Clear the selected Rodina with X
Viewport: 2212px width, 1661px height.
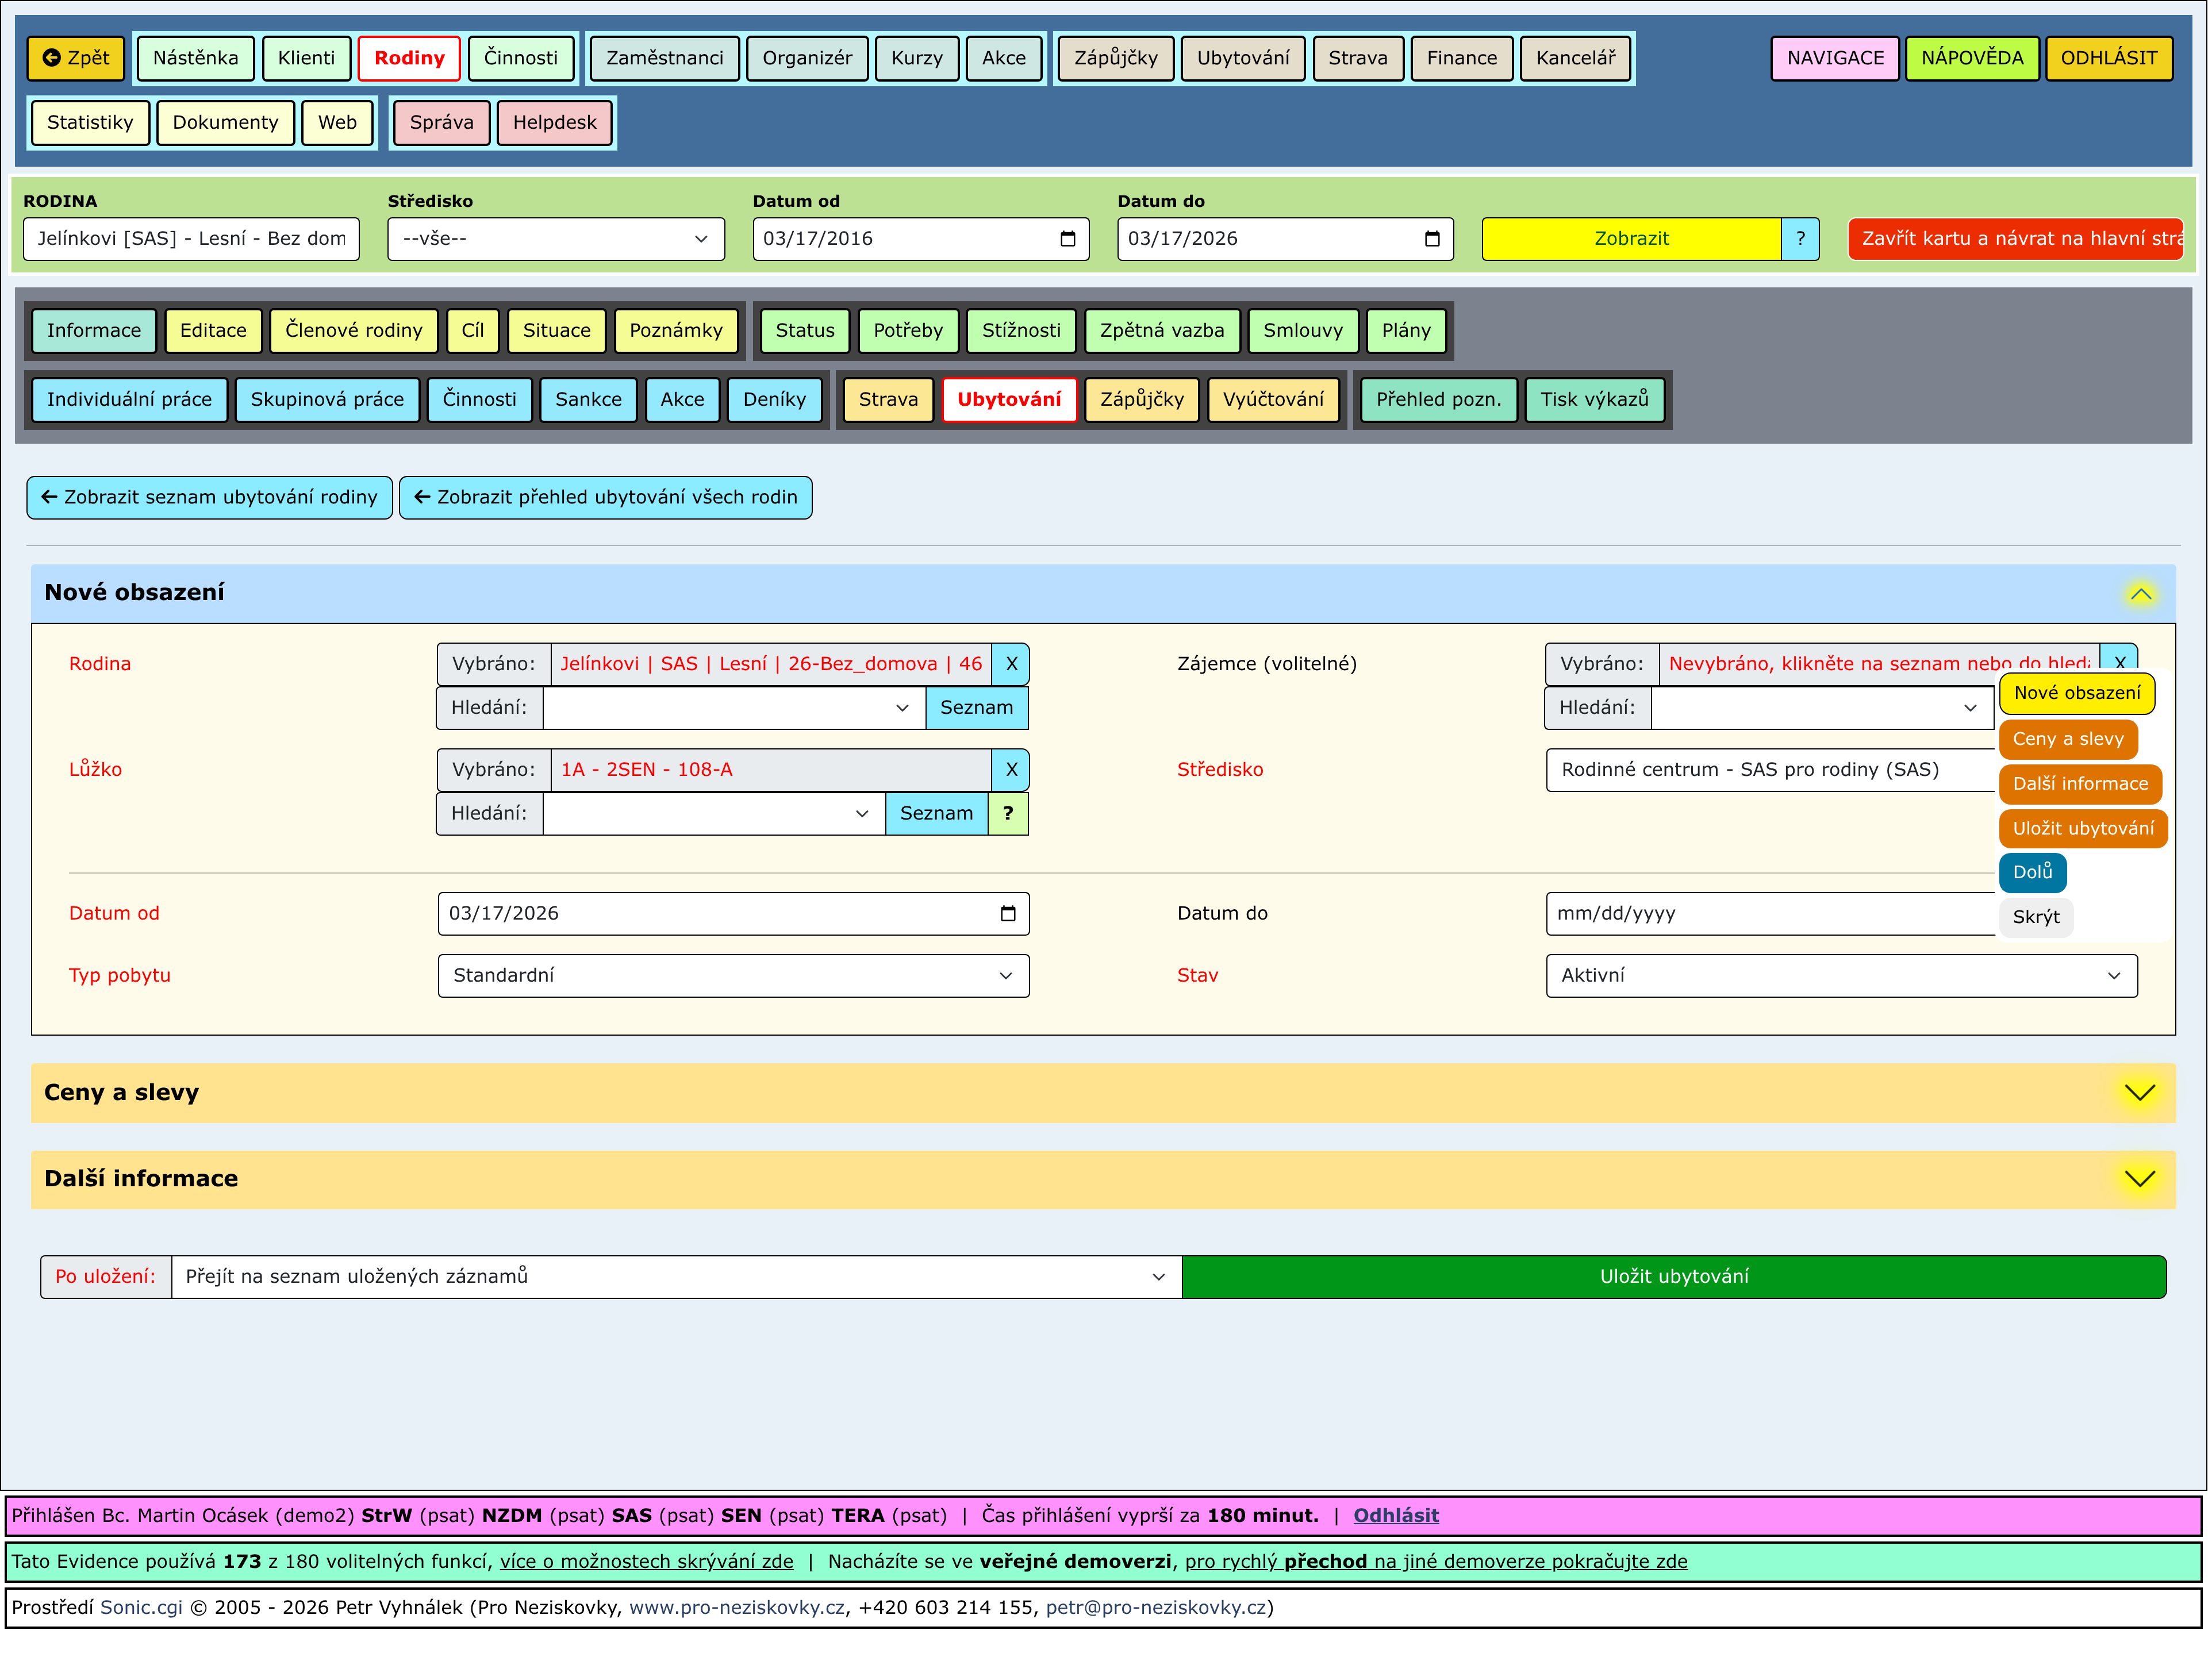point(1011,664)
